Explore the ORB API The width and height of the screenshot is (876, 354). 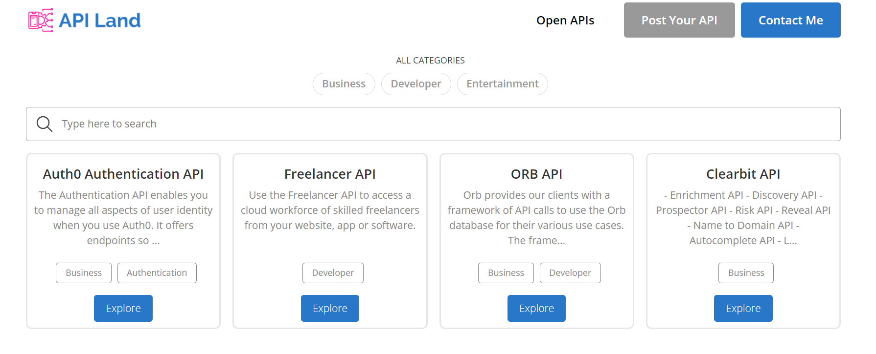536,308
